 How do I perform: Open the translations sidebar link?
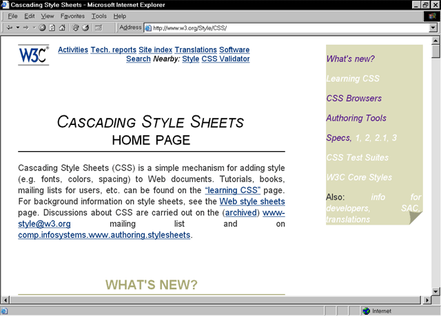coord(348,220)
